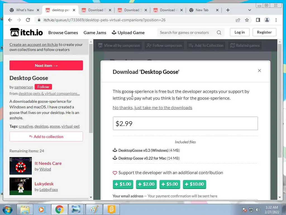Screen dimensions: 286x215
Task: Open Game Jams page
Action: pyautogui.click(x=95, y=32)
